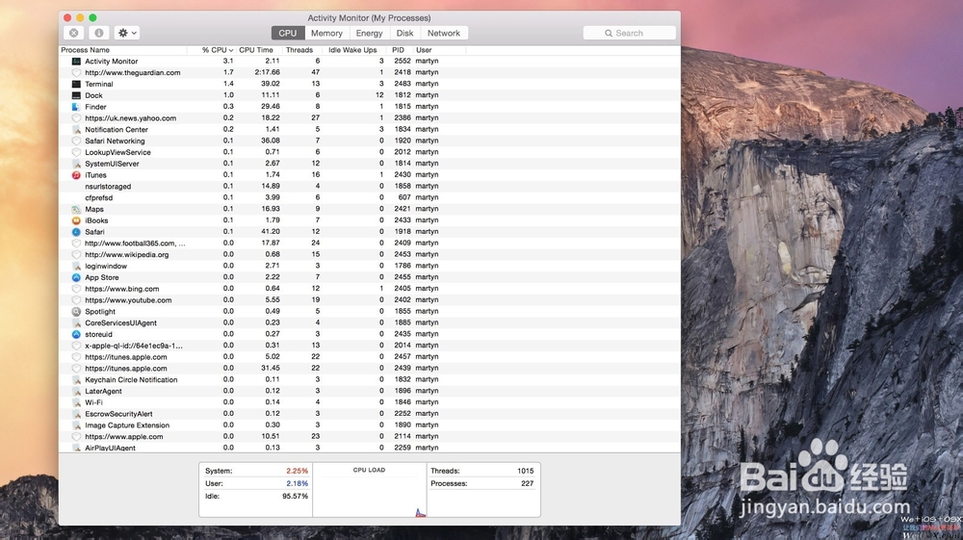
Task: Select the LaterAgent process icon
Action: (76, 391)
